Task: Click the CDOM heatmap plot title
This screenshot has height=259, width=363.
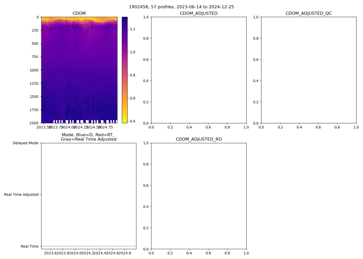Action: (79, 13)
